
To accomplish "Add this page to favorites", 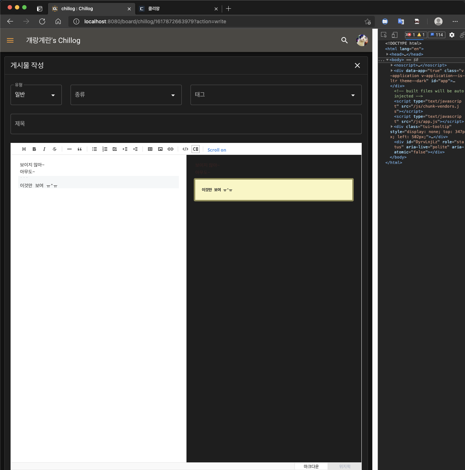I will point(368,21).
